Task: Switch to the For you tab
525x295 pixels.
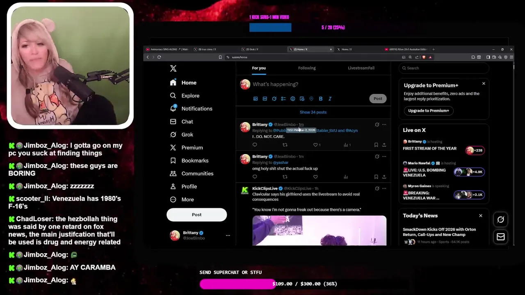Action: 259,68
